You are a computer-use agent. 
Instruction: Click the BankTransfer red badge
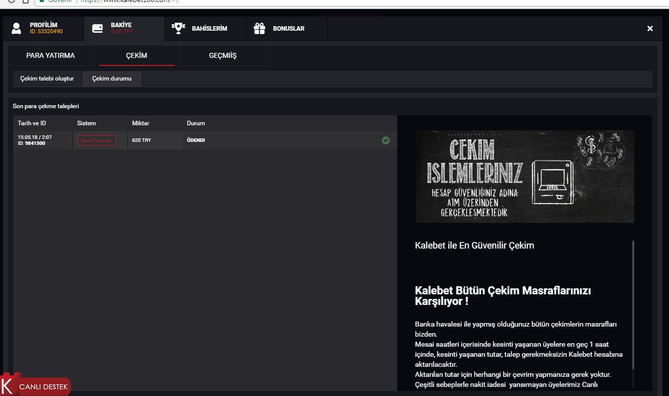pos(97,140)
